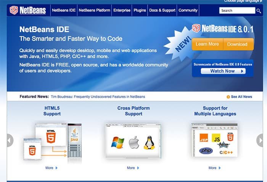This screenshot has height=182, width=267.
Task: Click the Java server icon
Action: (75, 140)
